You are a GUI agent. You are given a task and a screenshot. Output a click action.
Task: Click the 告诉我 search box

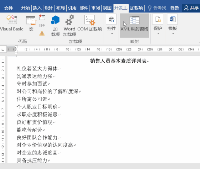[157, 8]
